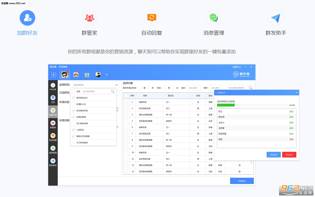315x197 pixels.
Task: Check the 妙曼的人生 group checkbox
Action: click(x=73, y=104)
